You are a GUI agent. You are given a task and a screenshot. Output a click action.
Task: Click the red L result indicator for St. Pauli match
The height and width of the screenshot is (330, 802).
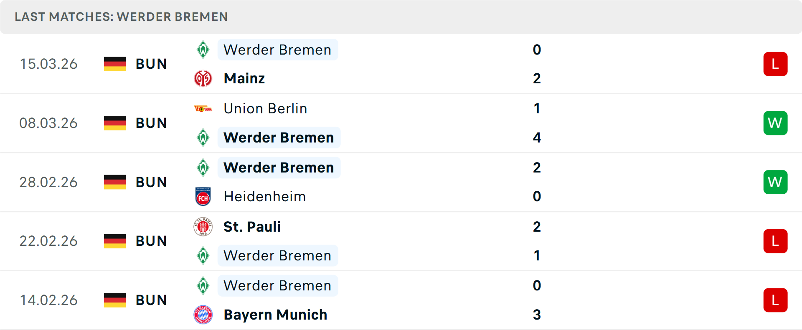[x=776, y=241]
